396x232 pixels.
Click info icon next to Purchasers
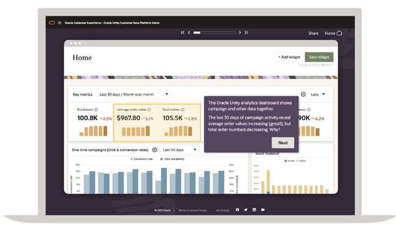pos(96,110)
